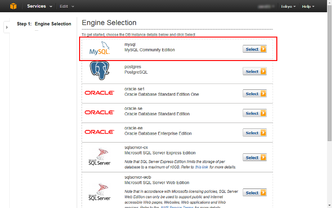This screenshot has width=332, height=208.
Task: Click the 'sqlserver-web' engine name text
Action: coord(138,177)
